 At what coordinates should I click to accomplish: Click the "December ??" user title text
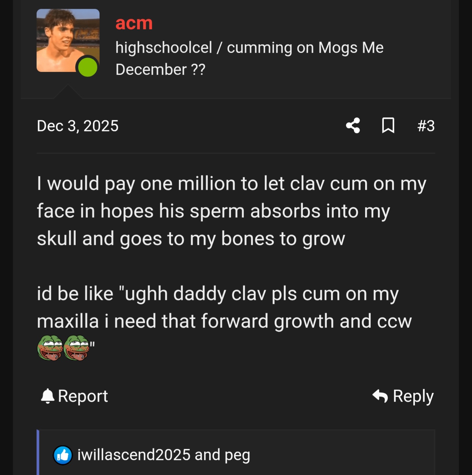click(x=160, y=69)
